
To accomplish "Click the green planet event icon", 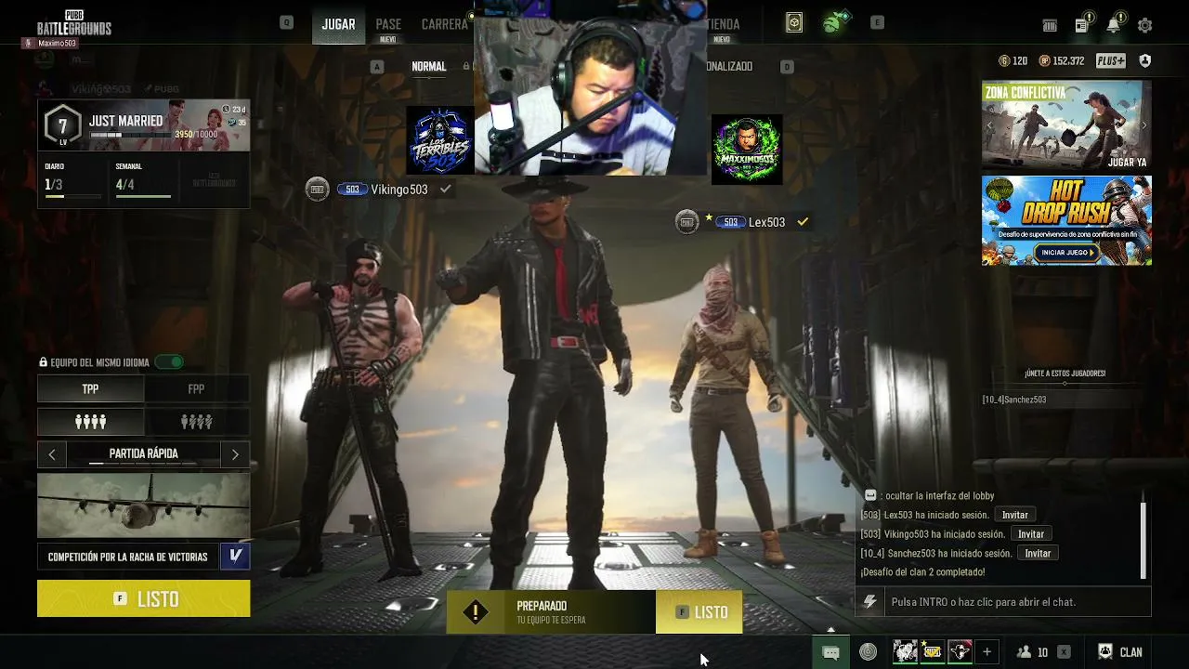I will [x=834, y=22].
